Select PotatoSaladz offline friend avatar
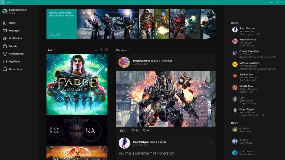285x160 pixels. pyautogui.click(x=235, y=153)
